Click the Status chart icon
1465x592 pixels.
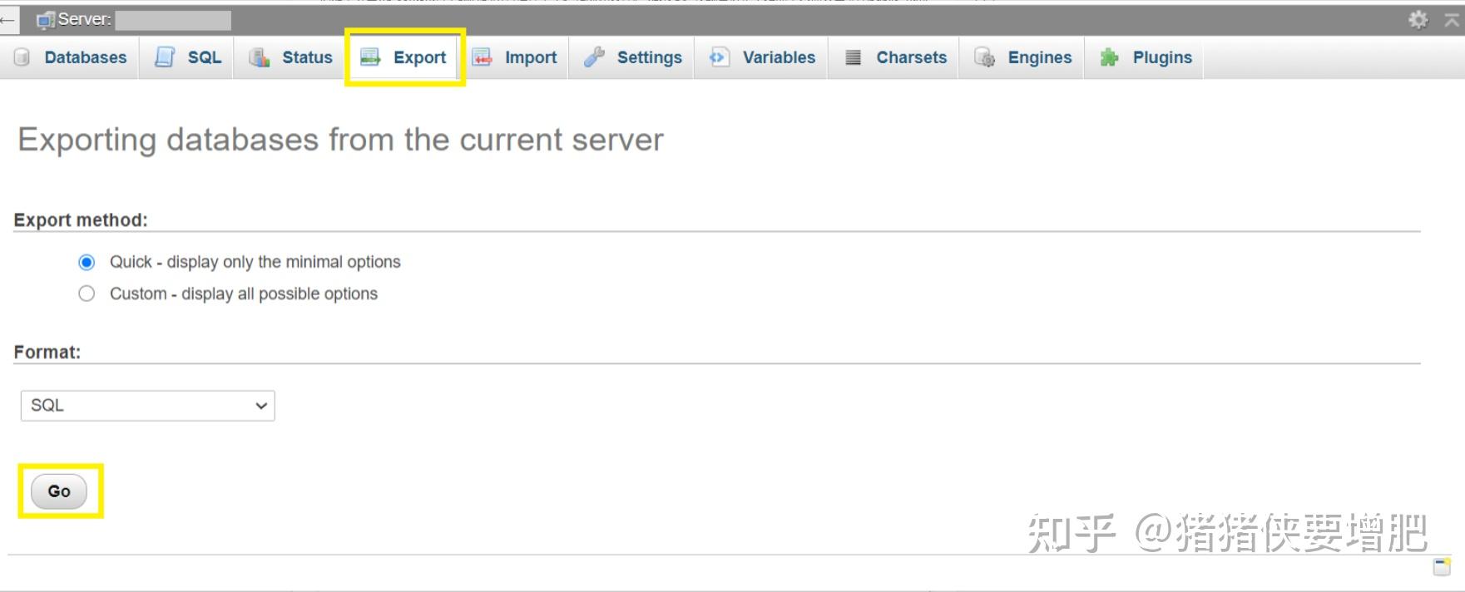(x=260, y=57)
